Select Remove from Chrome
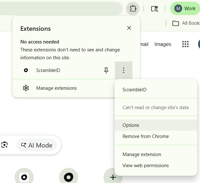Viewport: 200px width, 183px height. click(156, 136)
